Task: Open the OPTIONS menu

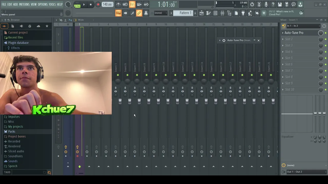Action: (43, 4)
